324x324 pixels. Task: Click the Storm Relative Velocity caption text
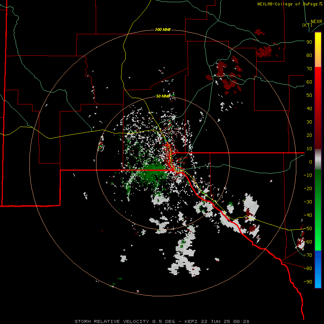pyautogui.click(x=162, y=321)
